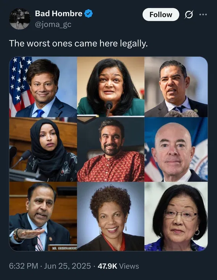Click the blue verified badge

(88, 13)
